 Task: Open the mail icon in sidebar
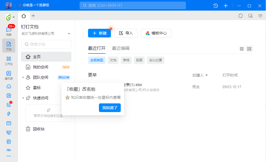point(8,123)
